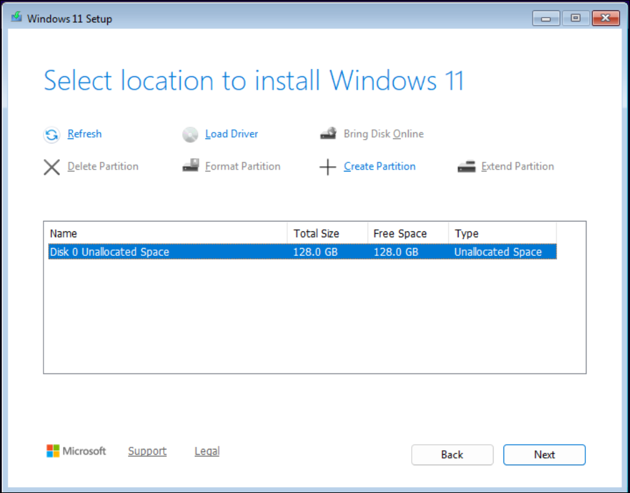The image size is (630, 493).
Task: Click the Microsoft logo
Action: coord(77,451)
